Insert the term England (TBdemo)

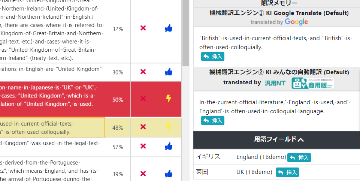[299, 157]
